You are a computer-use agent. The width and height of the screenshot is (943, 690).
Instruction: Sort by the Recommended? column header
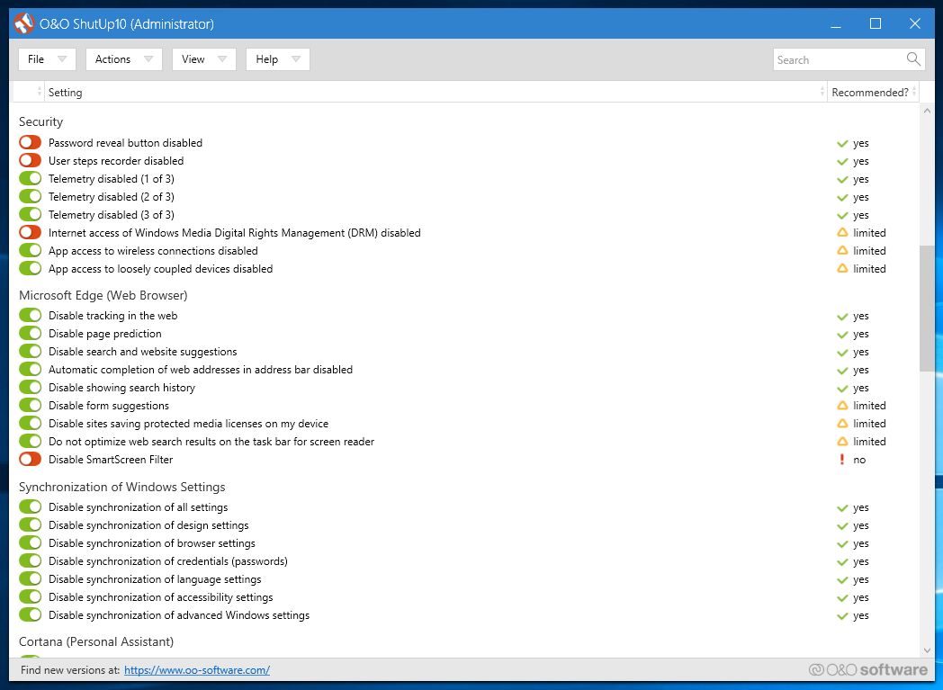point(873,92)
